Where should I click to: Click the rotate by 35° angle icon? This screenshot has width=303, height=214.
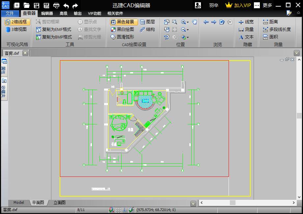tap(167, 37)
